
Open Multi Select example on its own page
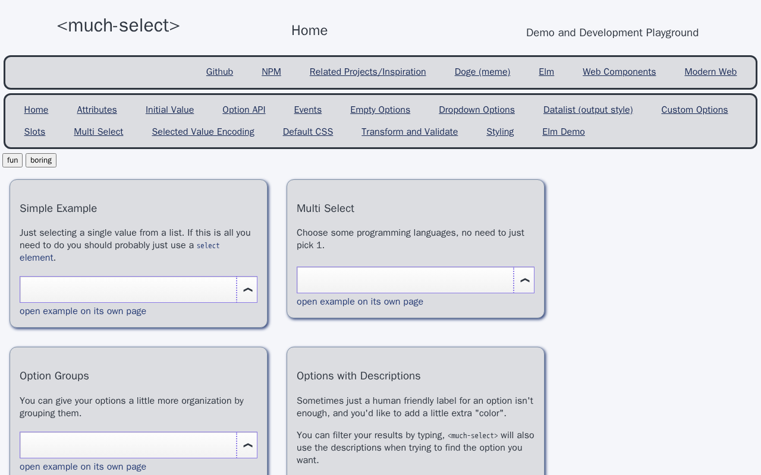tap(360, 302)
